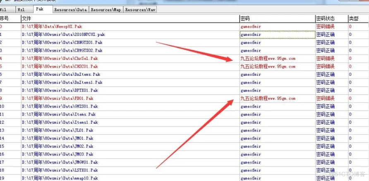Click 密码正确 status in CBWGTX02.Pak row

click(x=326, y=51)
